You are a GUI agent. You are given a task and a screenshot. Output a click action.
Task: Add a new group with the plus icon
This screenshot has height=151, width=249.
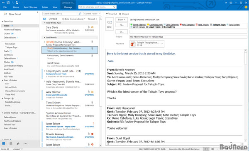click(13, 98)
